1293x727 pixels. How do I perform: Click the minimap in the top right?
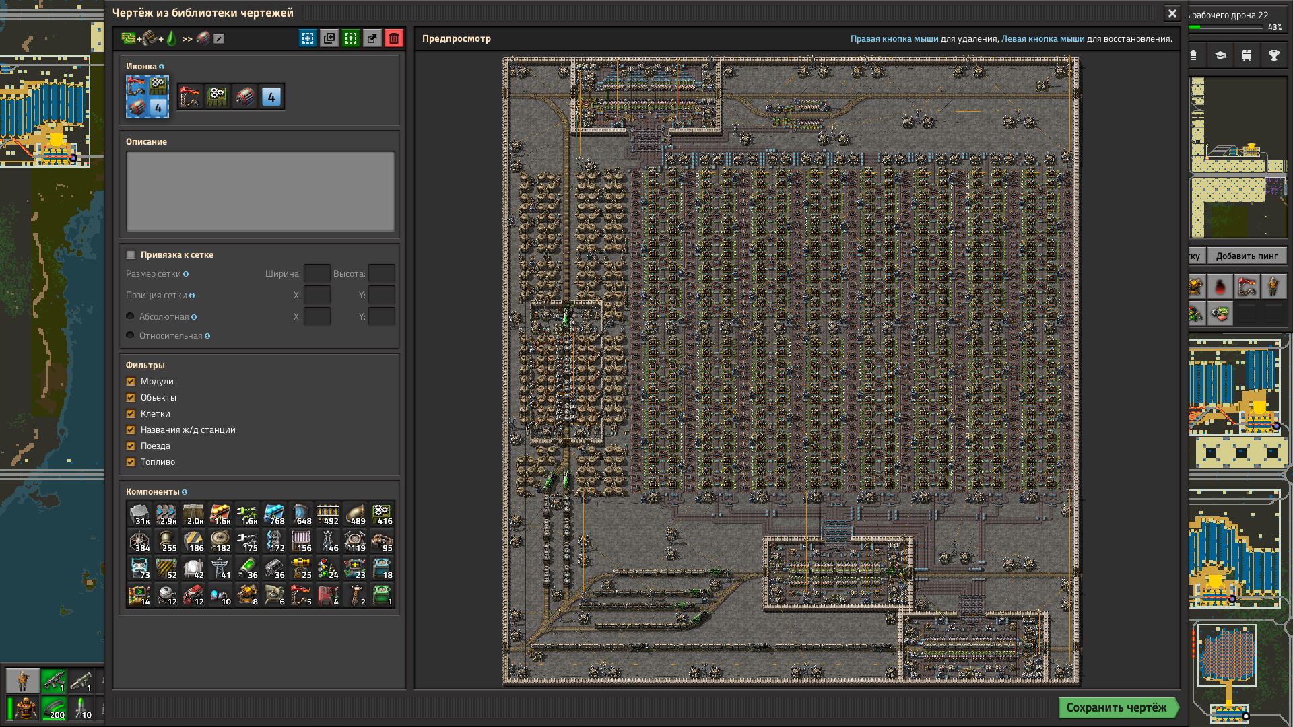point(1238,158)
